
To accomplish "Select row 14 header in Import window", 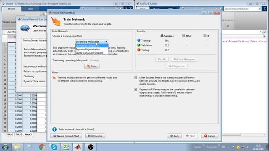I will click(5, 96).
